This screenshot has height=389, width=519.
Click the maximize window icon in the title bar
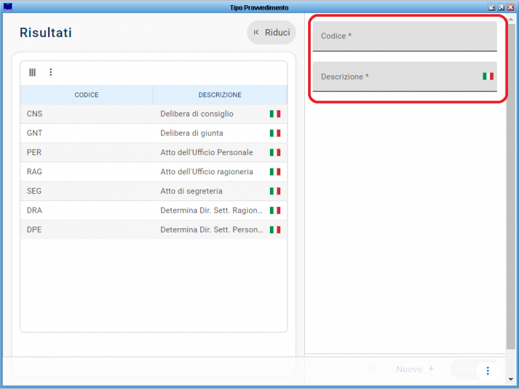coord(501,7)
